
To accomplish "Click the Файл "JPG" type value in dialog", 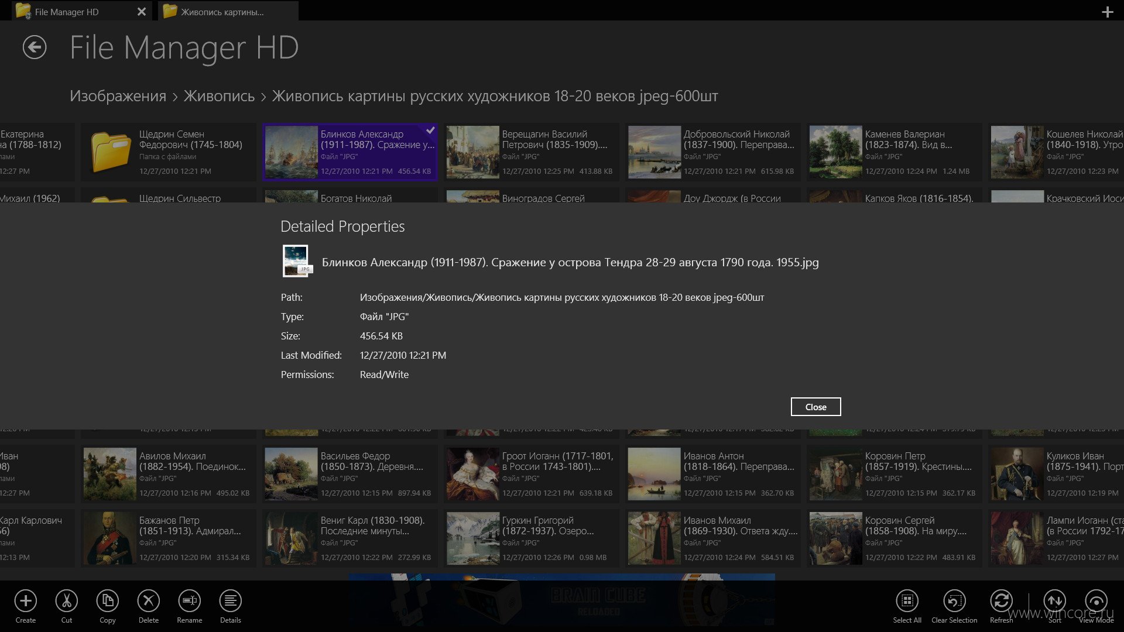I will 384,317.
